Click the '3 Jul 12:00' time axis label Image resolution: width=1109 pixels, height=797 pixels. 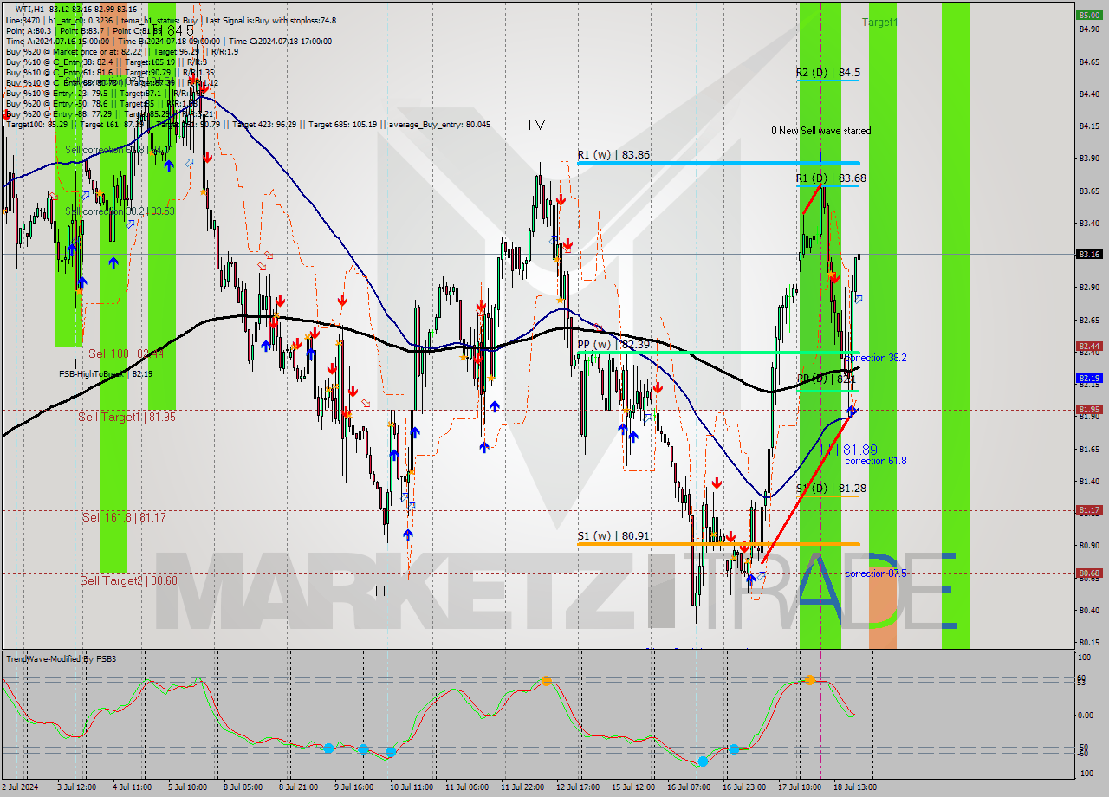coord(76,787)
